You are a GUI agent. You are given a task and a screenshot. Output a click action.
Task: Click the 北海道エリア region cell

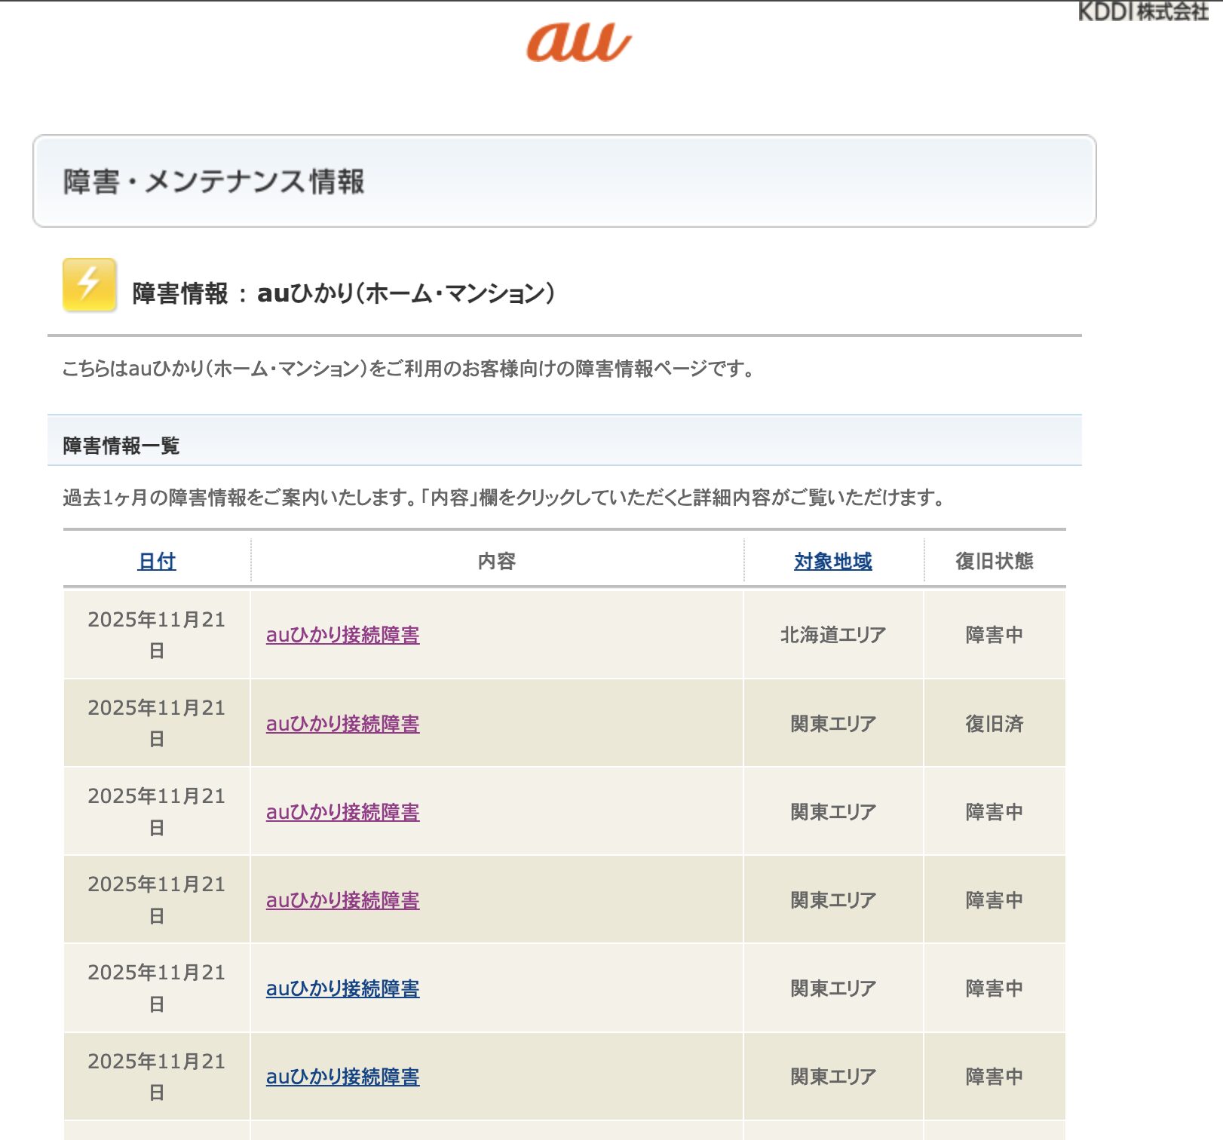832,635
